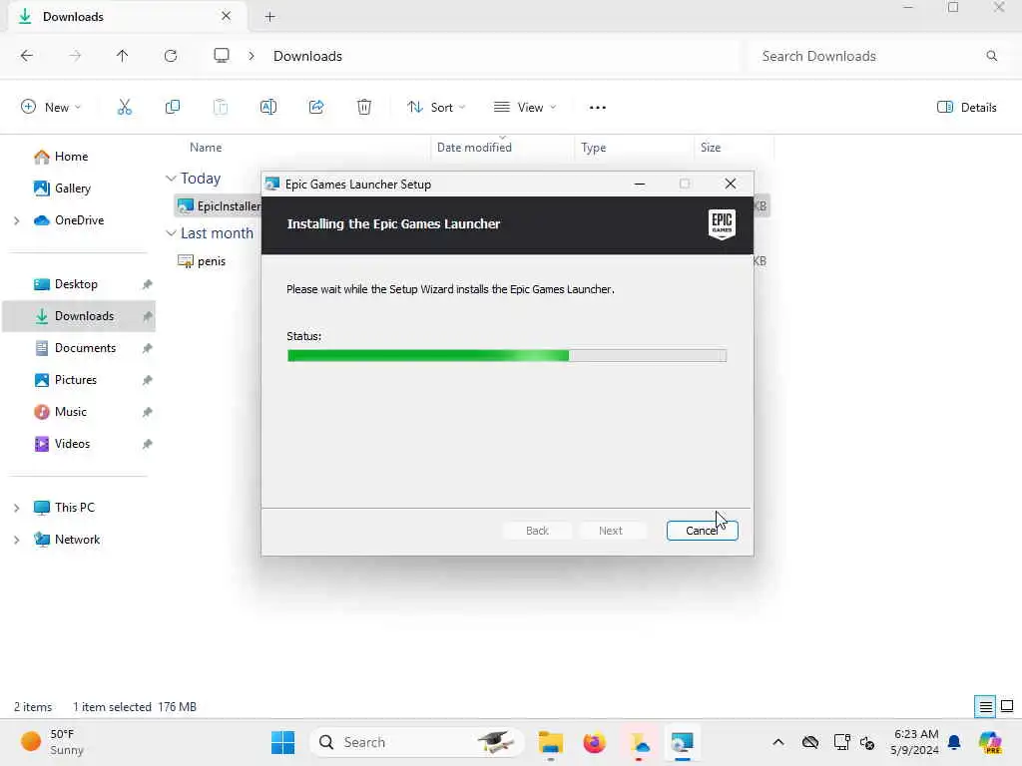
Task: Open the Windows Start menu
Action: coord(282,742)
